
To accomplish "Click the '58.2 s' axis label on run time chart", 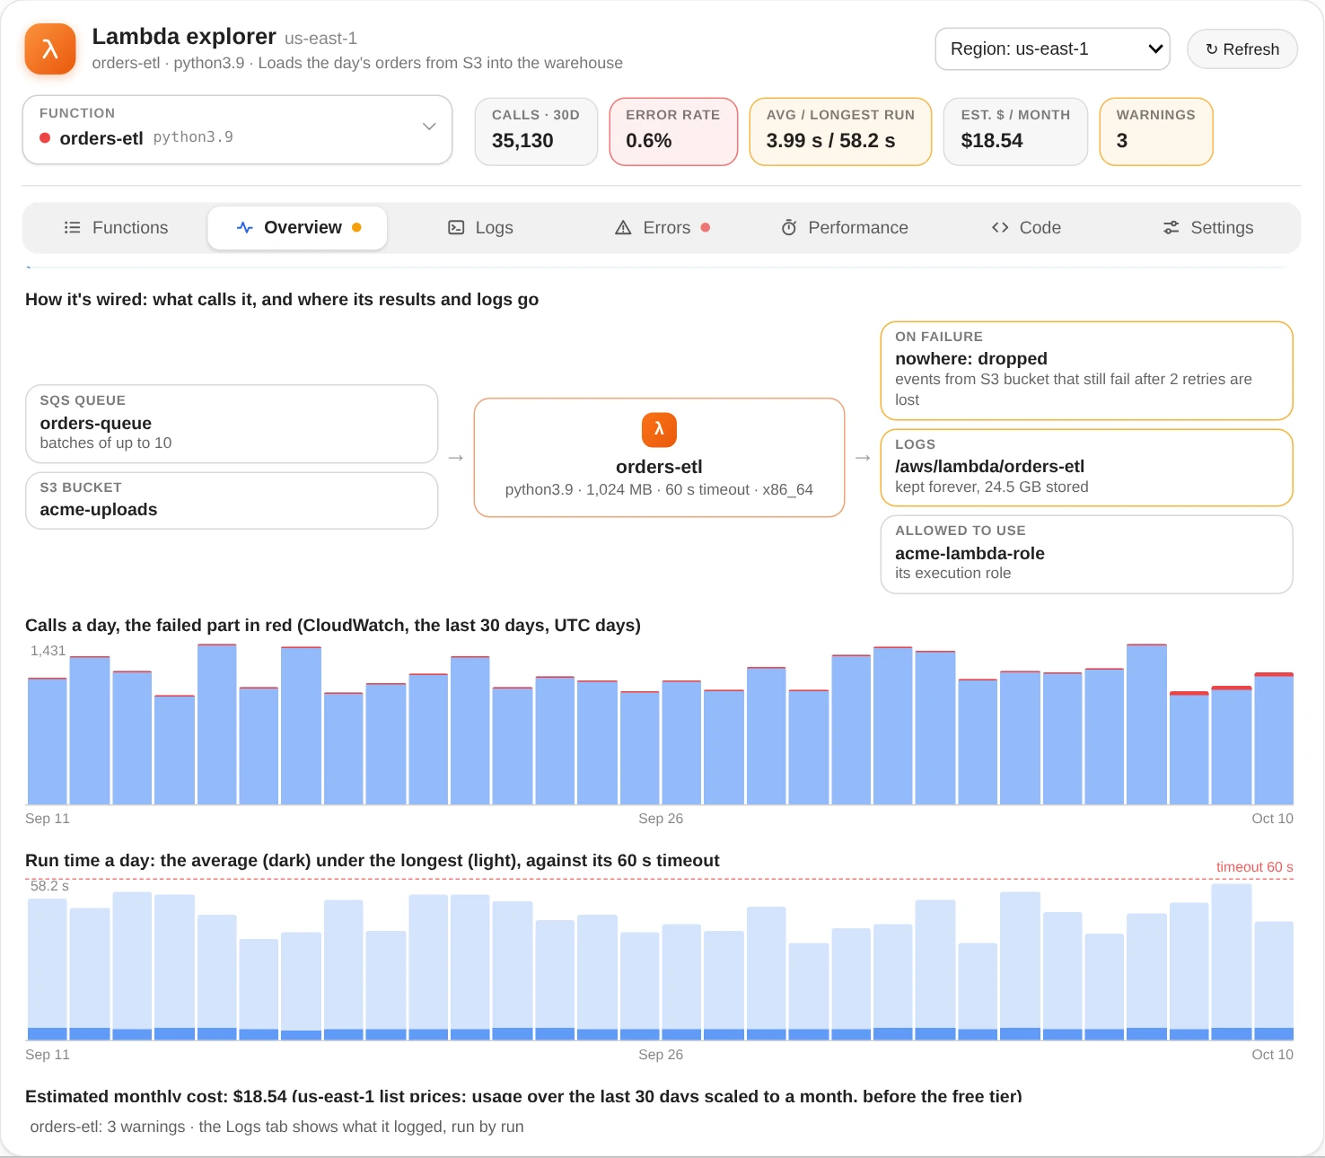I will coord(49,886).
